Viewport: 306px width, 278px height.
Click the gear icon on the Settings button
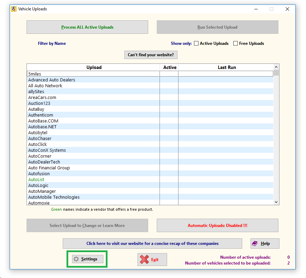[76, 259]
